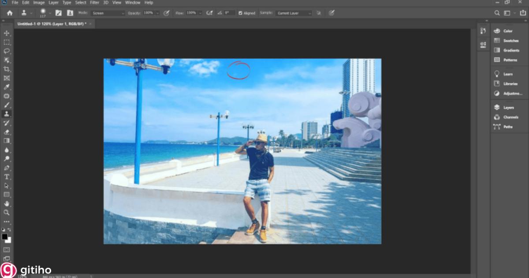Select the Rectangular Marquee tool
Viewport: 529px width, 278px height.
[6, 41]
